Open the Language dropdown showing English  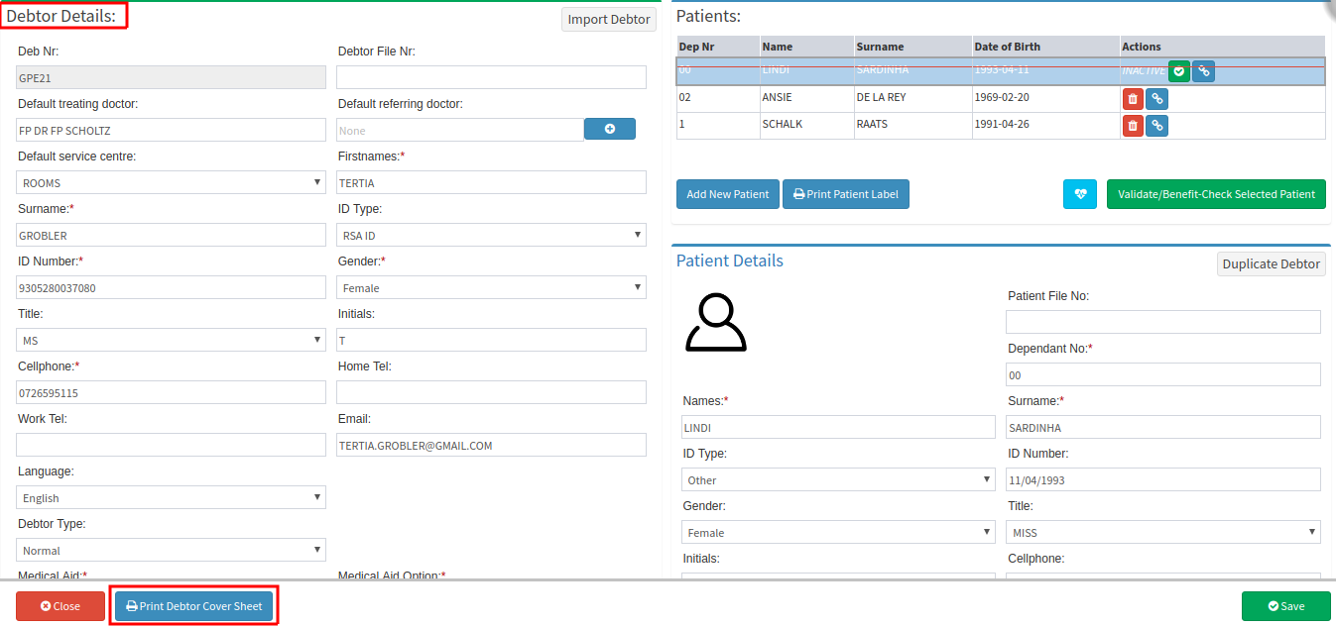coord(171,498)
